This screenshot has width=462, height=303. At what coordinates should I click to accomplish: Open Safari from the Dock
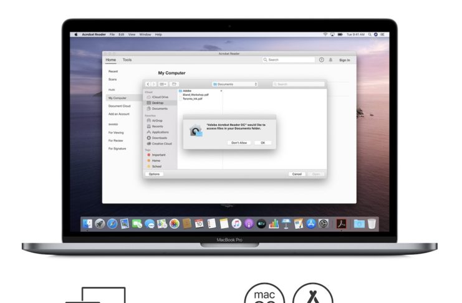(x=112, y=224)
